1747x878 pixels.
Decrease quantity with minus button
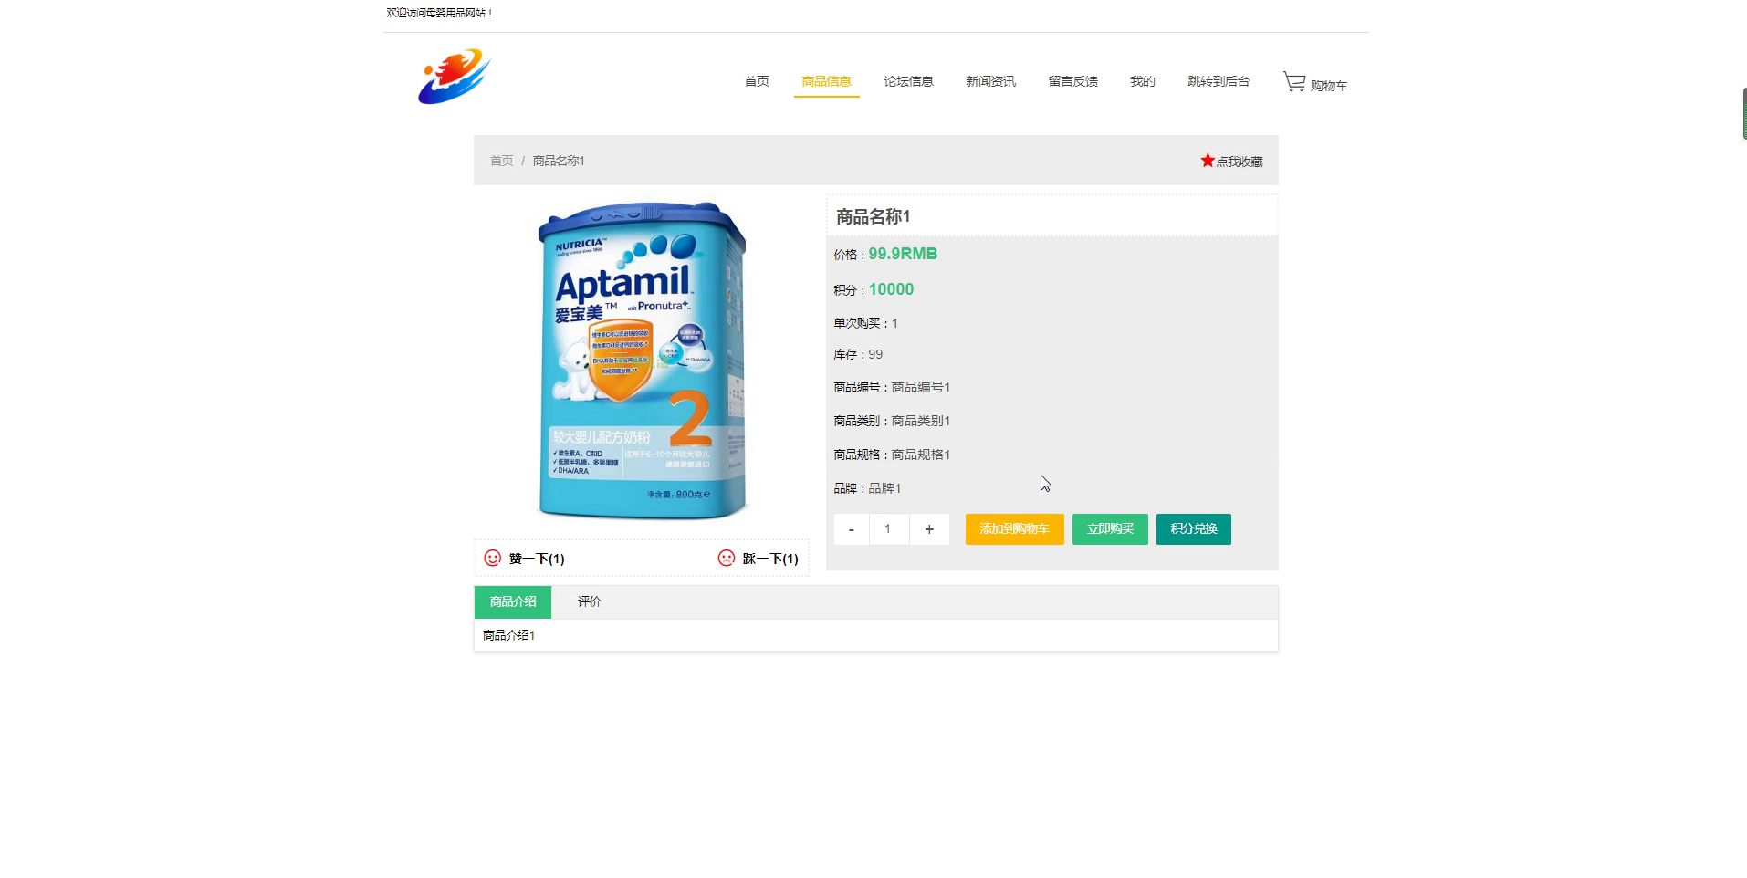(851, 529)
